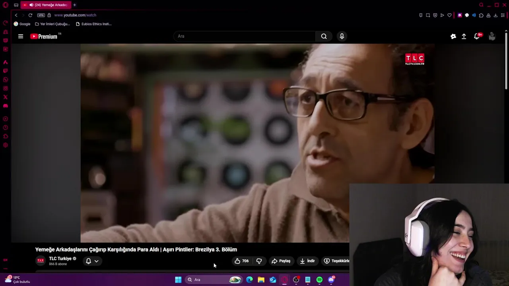Screen dimensions: 509x286
Task: Open the Eubios Ethics Insti... bookmark
Action: pos(94,24)
